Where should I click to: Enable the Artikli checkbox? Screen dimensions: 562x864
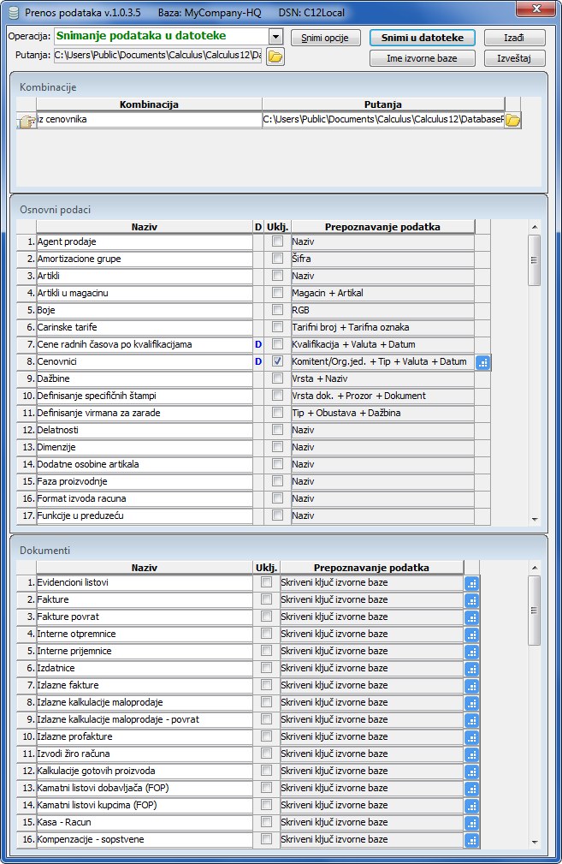277,276
